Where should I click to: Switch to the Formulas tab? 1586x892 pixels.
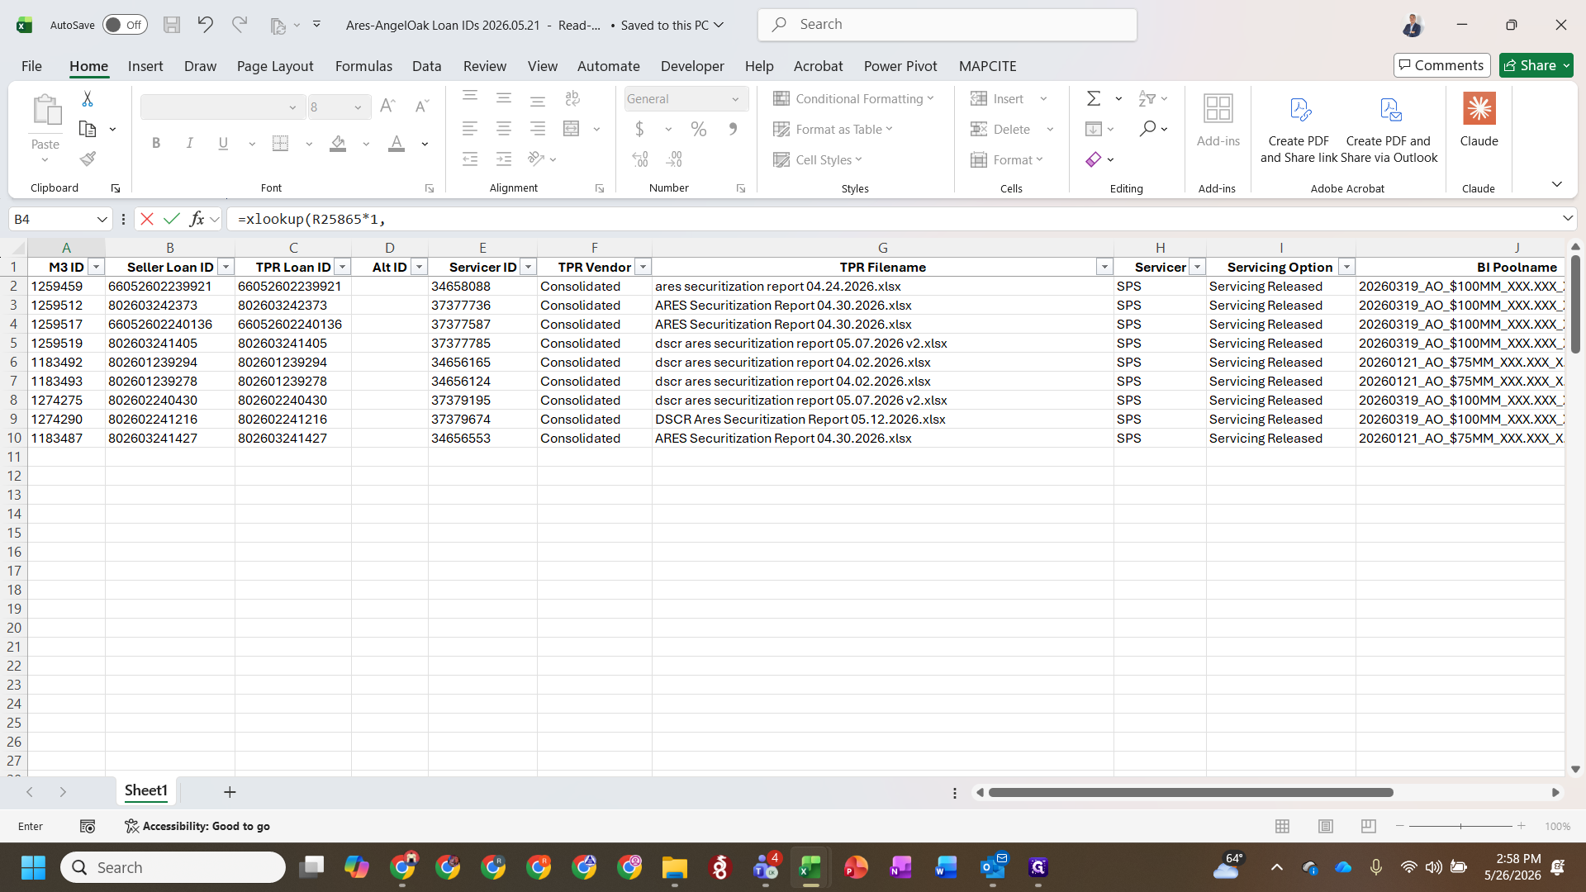pyautogui.click(x=363, y=66)
